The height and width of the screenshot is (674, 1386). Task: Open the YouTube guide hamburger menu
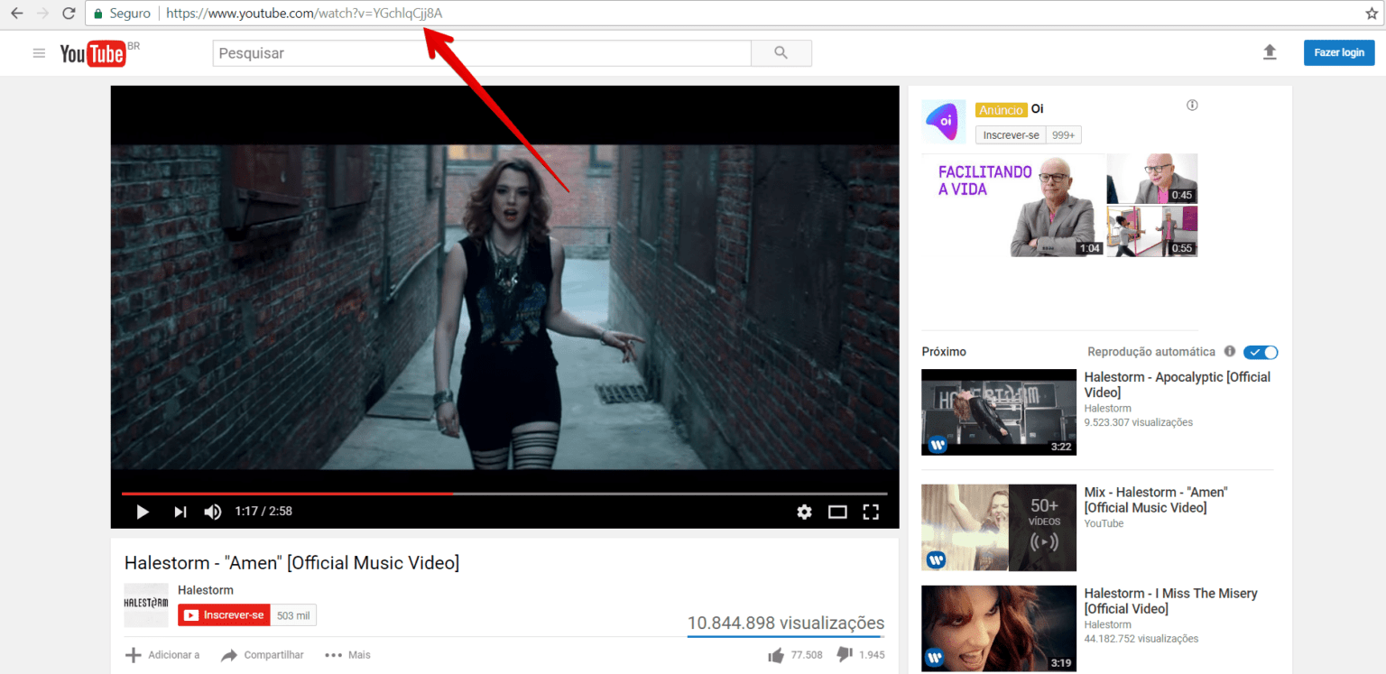click(x=39, y=53)
